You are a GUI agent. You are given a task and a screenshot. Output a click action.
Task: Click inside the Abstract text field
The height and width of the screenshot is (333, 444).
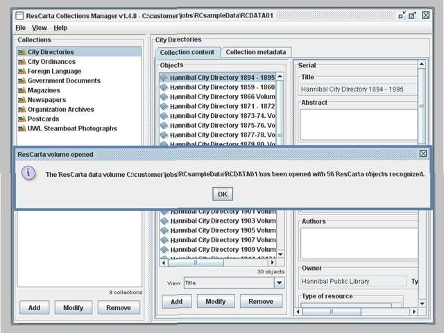[357, 123]
